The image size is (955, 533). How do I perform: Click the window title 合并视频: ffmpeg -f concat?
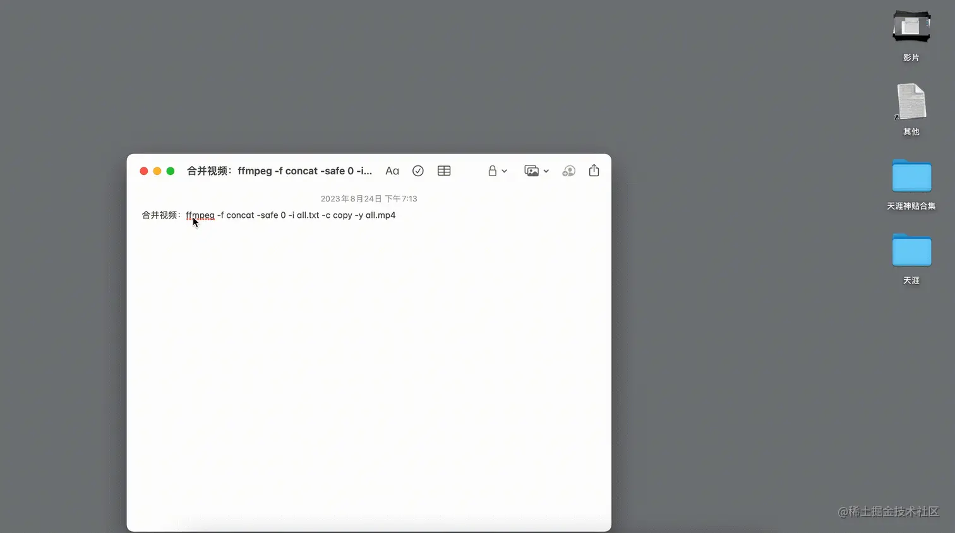(279, 171)
